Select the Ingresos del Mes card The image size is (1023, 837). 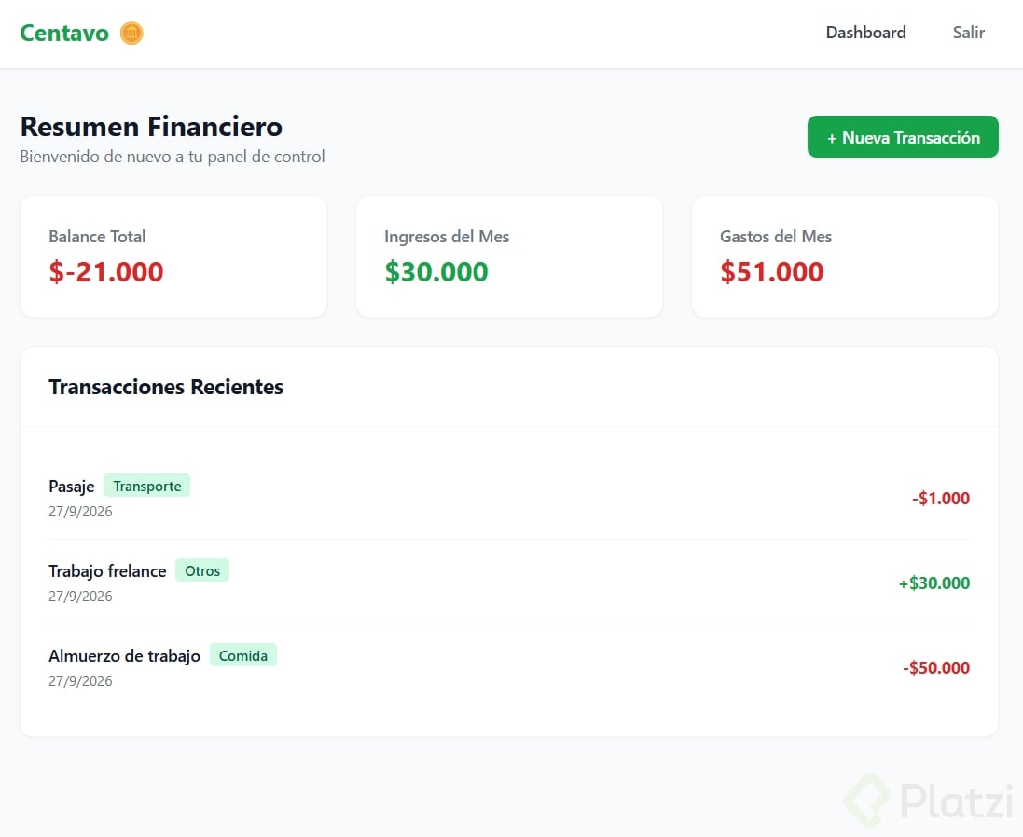509,257
